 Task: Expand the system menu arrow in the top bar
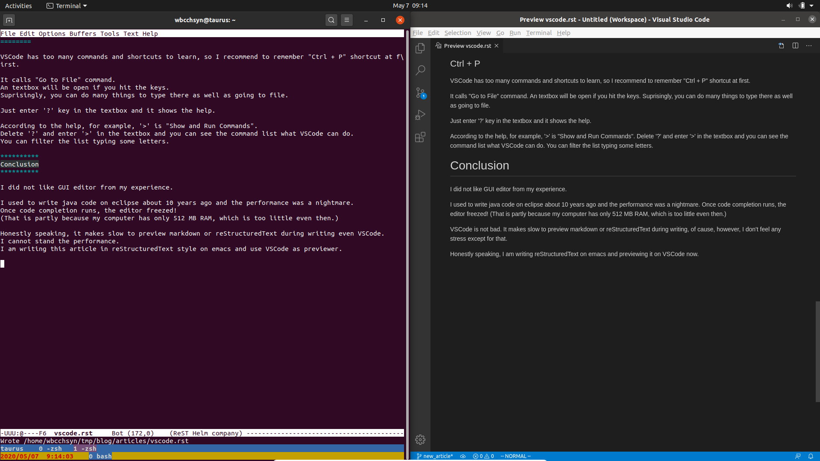[x=811, y=6]
